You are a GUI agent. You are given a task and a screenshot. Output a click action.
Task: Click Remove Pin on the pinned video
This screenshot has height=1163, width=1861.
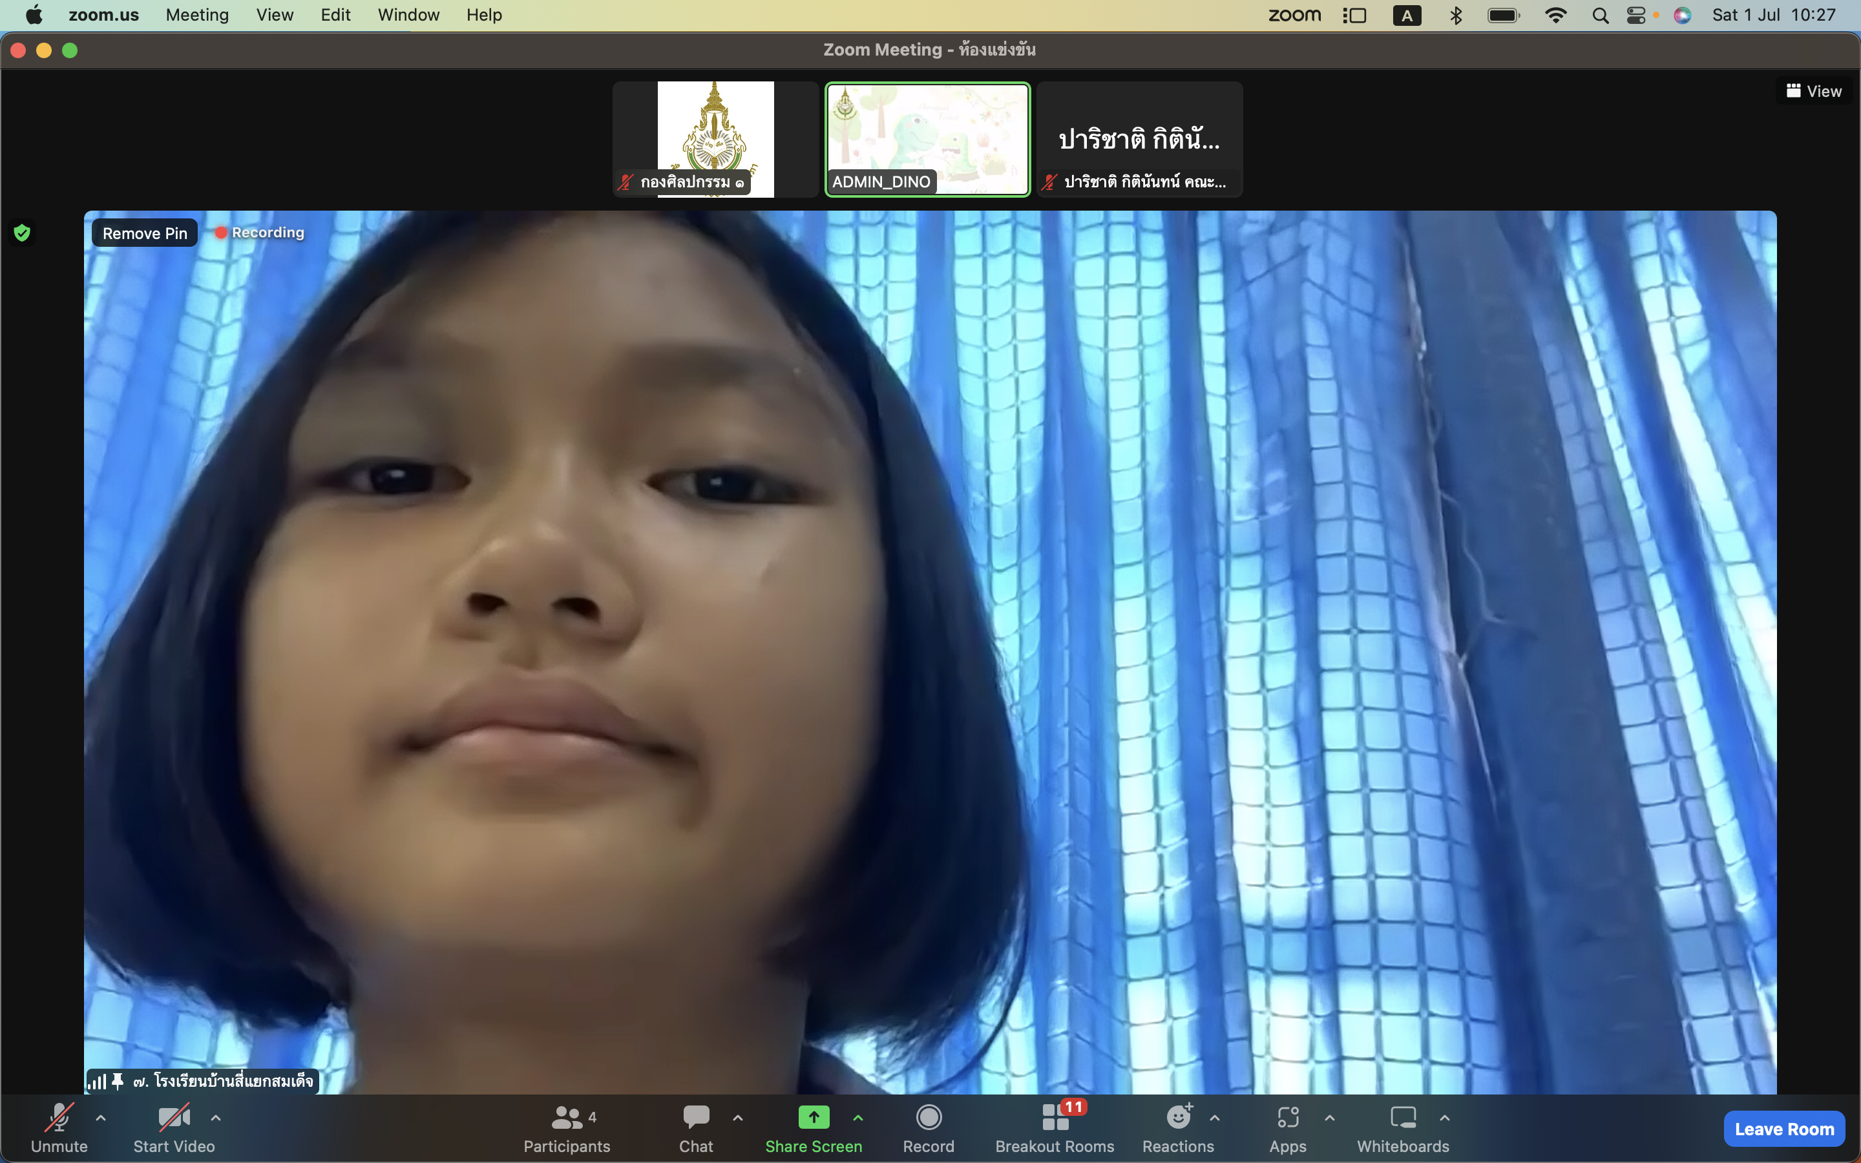[144, 233]
